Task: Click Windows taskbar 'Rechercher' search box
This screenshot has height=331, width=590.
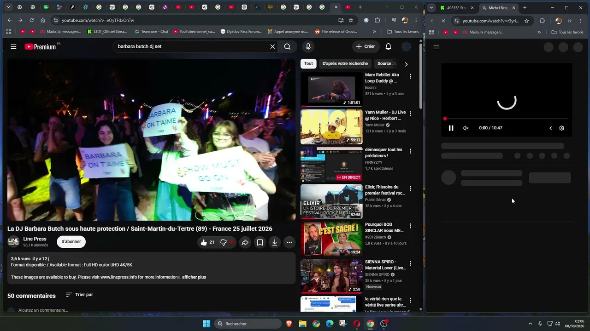Action: (x=248, y=324)
